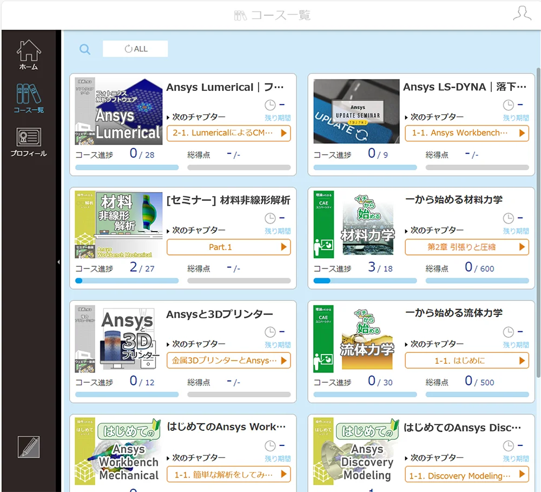Start chapter 1-1. Ansys Workbench…
541x492 pixels.
(467, 133)
